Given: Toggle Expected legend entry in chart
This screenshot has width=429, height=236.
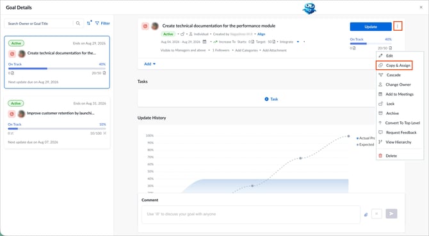Looking at the screenshot, I should 365,144.
